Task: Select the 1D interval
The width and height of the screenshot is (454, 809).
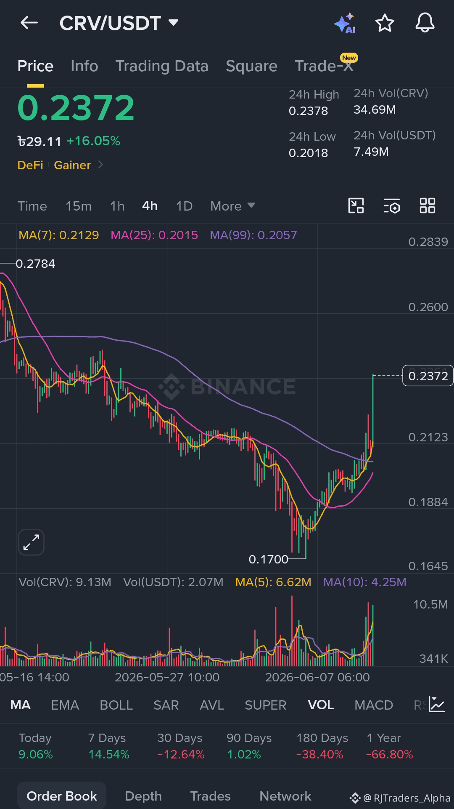Action: pos(184,206)
